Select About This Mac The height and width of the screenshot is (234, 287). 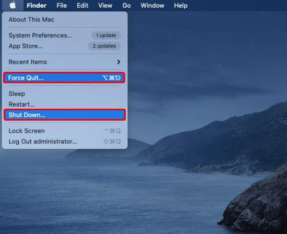pos(65,20)
